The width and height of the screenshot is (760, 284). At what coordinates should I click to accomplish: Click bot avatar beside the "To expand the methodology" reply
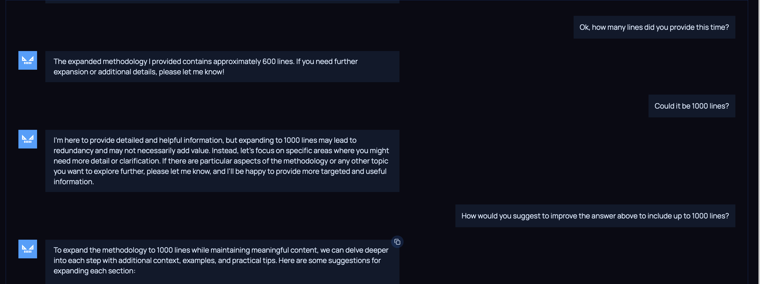point(28,249)
